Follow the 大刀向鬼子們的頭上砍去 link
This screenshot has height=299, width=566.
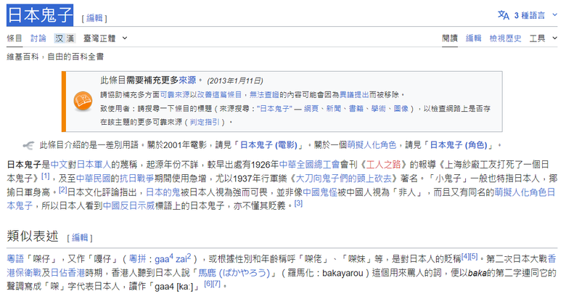click(344, 179)
